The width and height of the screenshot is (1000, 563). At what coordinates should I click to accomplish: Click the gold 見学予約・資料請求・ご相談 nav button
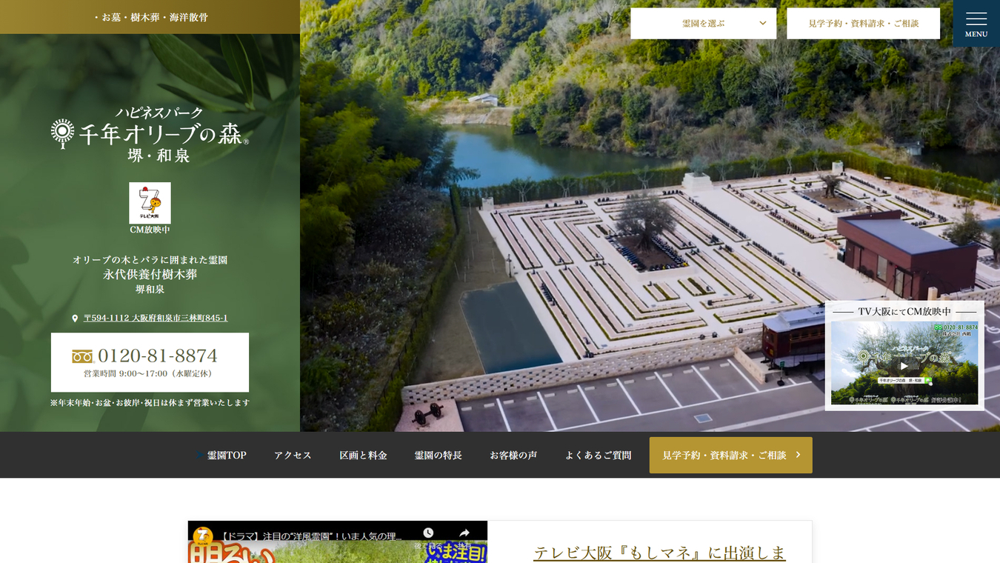(731, 455)
